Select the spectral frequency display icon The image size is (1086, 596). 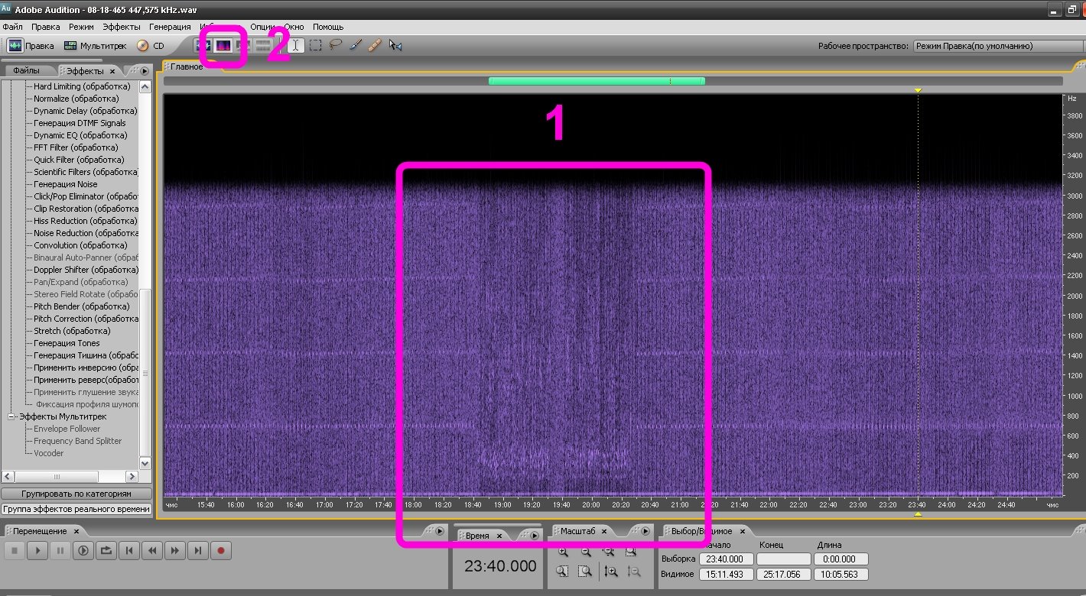223,46
